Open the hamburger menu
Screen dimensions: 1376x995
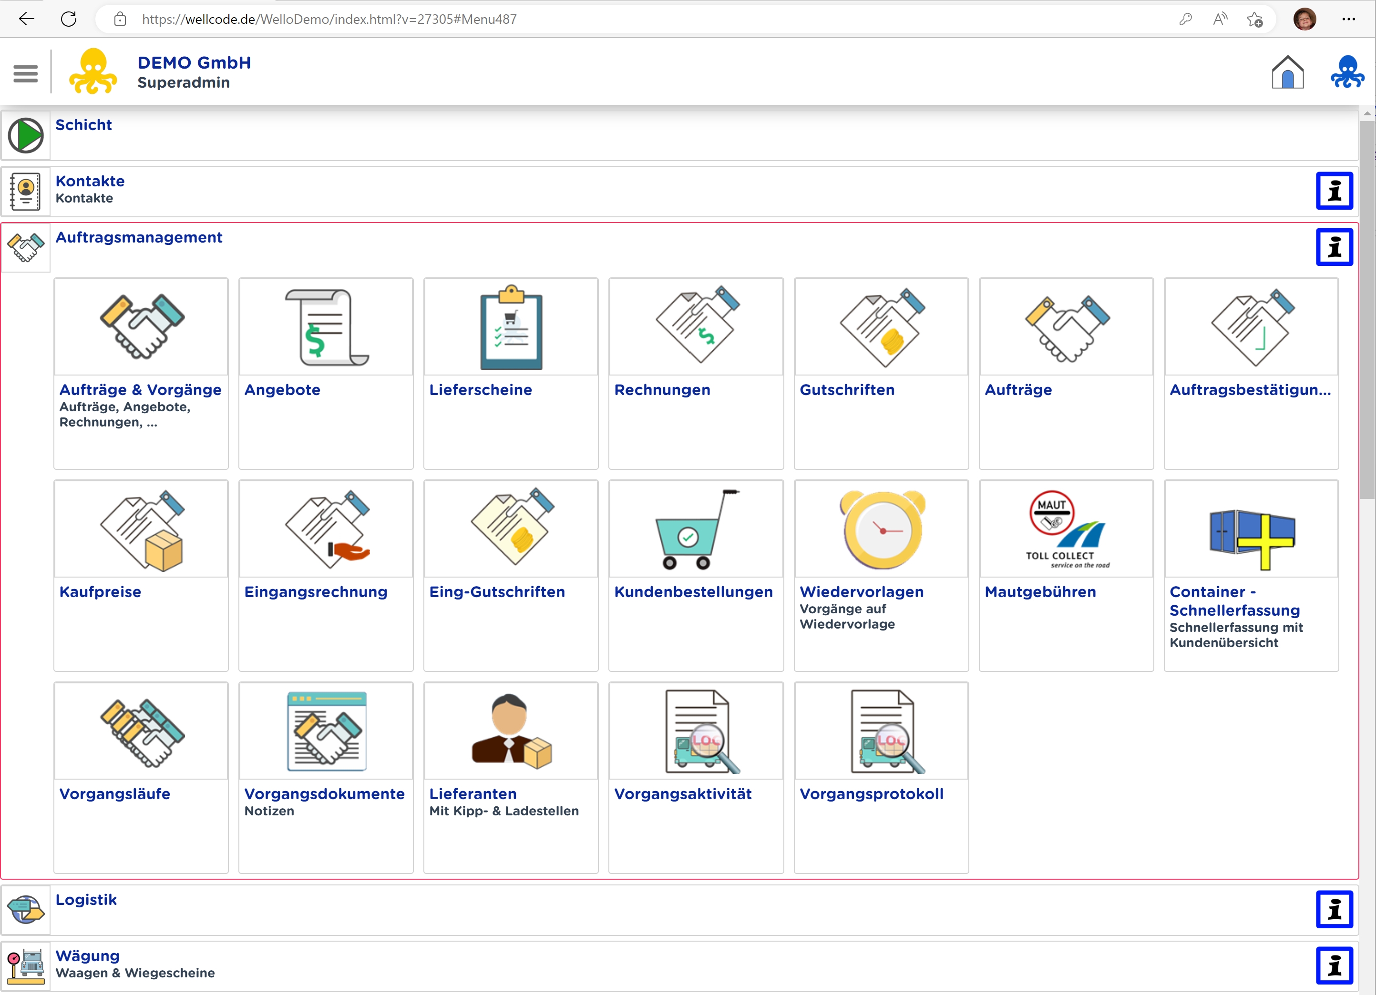coord(25,73)
